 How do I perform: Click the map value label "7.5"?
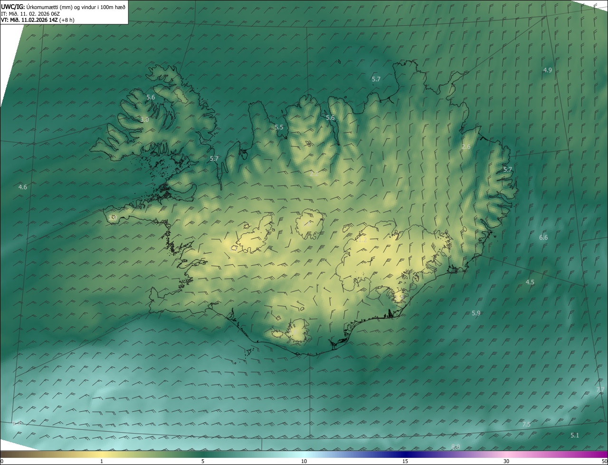(526, 424)
